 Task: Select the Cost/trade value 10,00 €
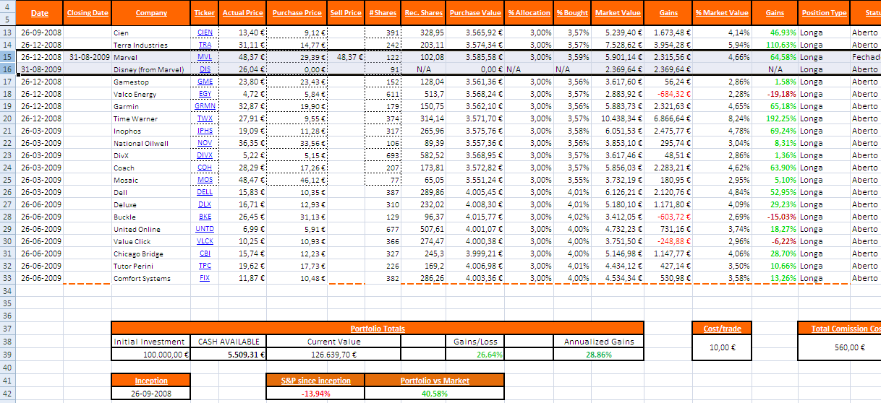tap(722, 347)
